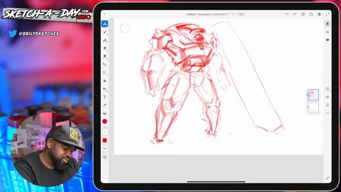Open the Layer Properties panel
341x192 pixels.
(x=328, y=32)
